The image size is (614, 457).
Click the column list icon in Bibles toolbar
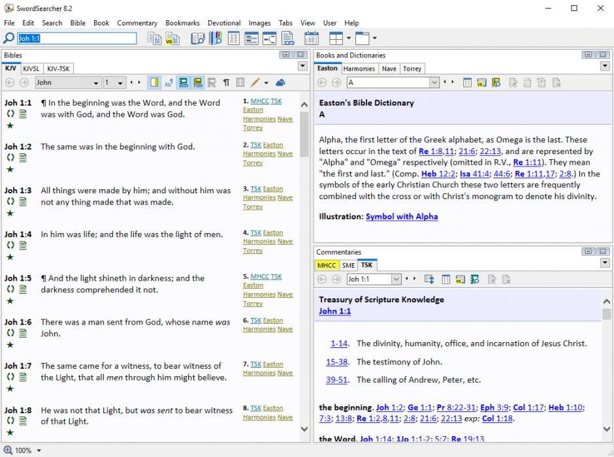[x=240, y=82]
